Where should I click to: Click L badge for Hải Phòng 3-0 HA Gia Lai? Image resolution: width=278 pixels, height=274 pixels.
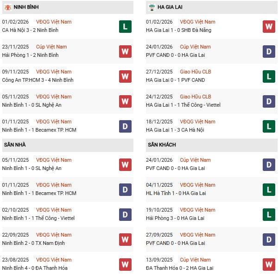[269, 214]
